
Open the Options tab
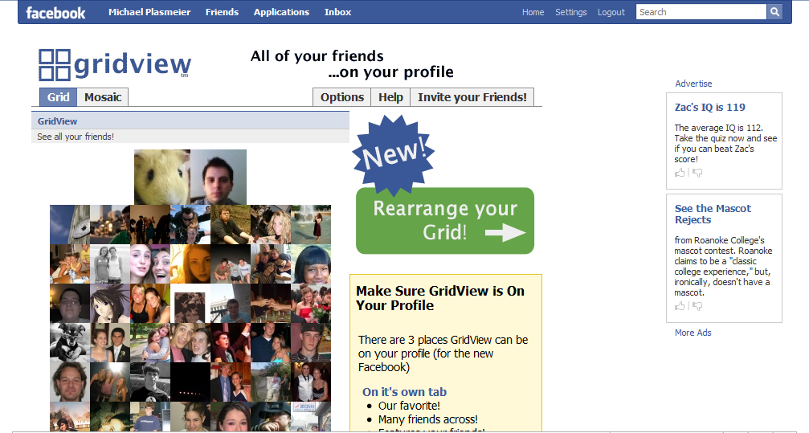click(x=342, y=97)
